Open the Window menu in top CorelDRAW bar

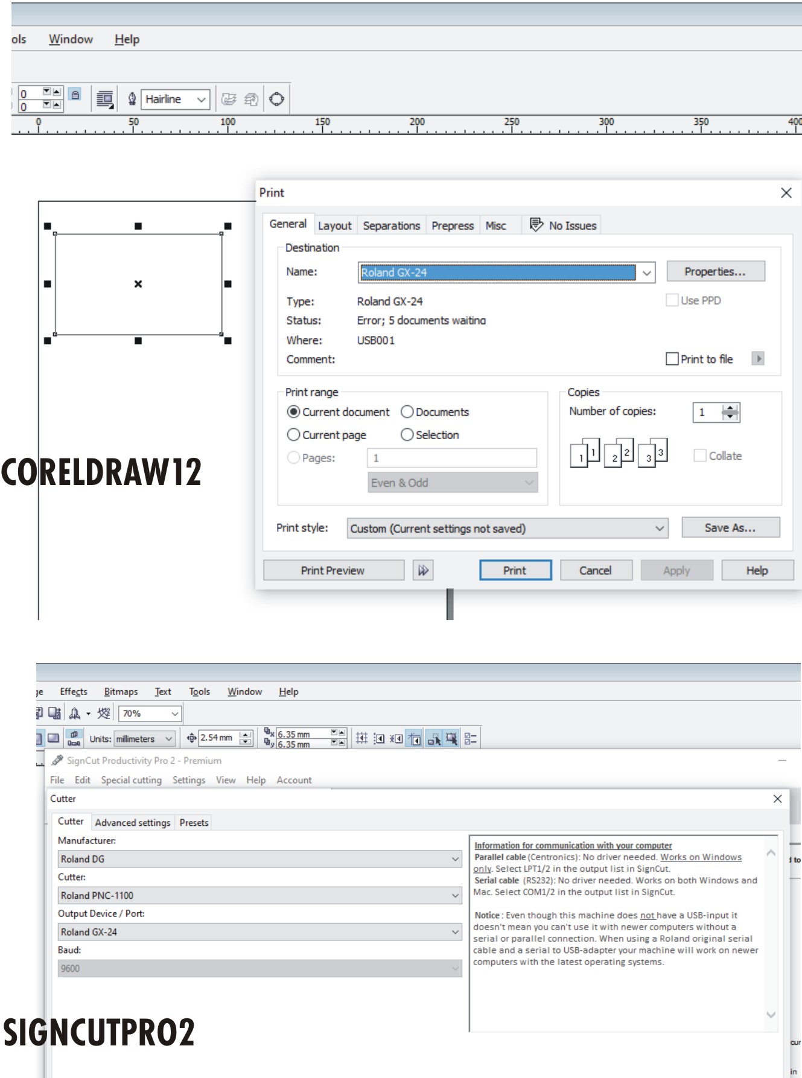coord(71,39)
